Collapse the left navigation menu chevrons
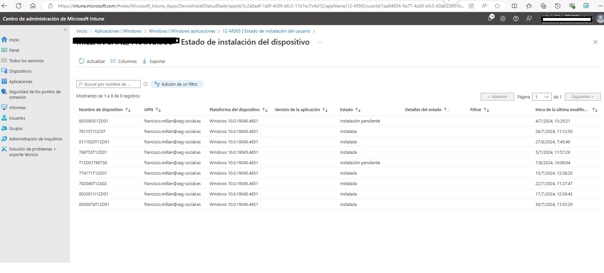 tap(65, 30)
